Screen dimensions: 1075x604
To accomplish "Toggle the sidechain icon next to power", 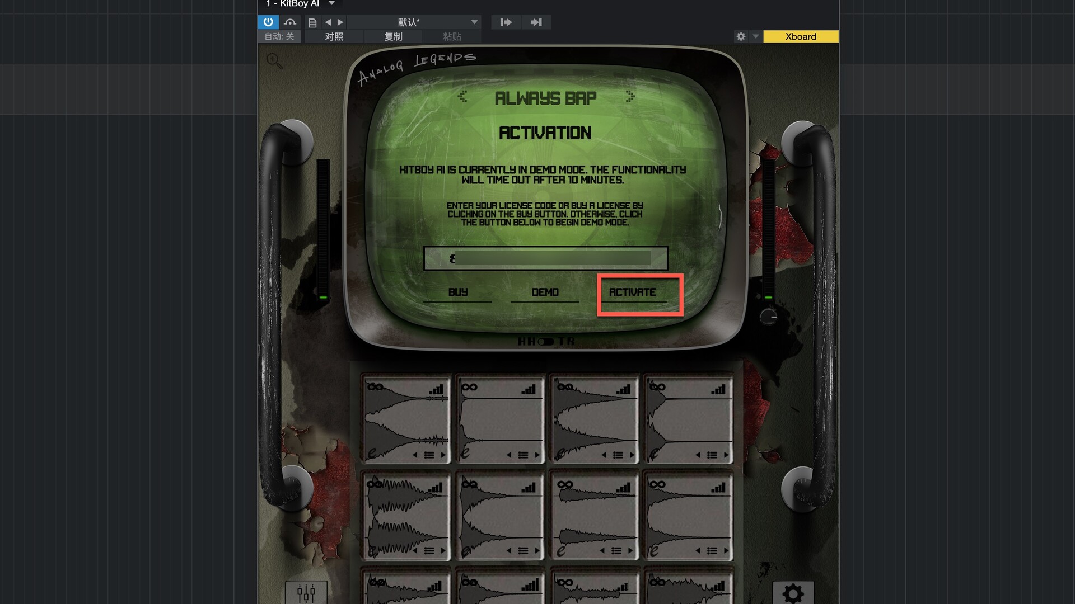I will [290, 22].
